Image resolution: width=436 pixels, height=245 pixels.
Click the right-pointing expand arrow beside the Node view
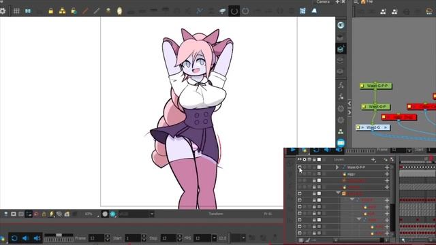click(x=349, y=112)
